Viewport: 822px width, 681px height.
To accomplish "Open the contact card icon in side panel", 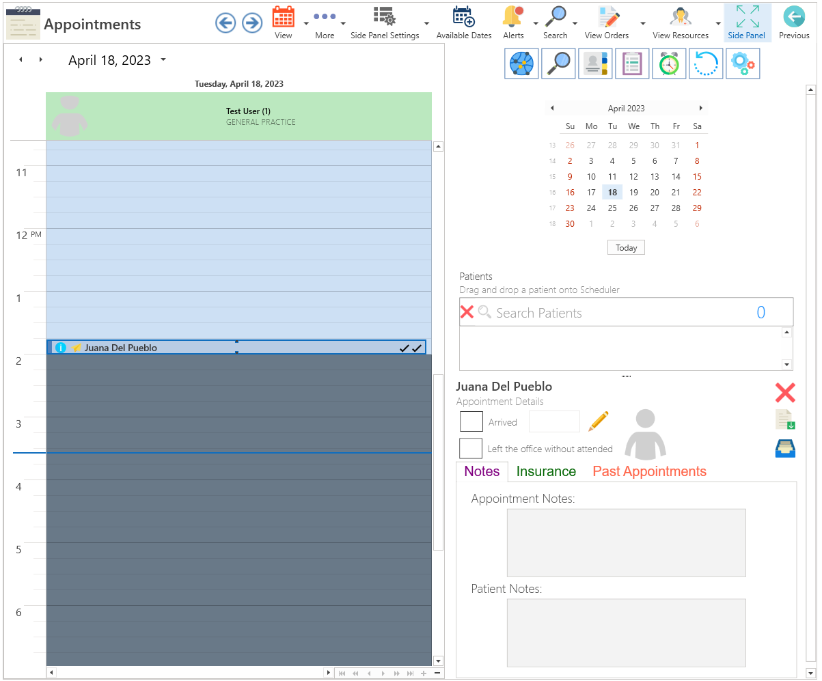I will (596, 64).
